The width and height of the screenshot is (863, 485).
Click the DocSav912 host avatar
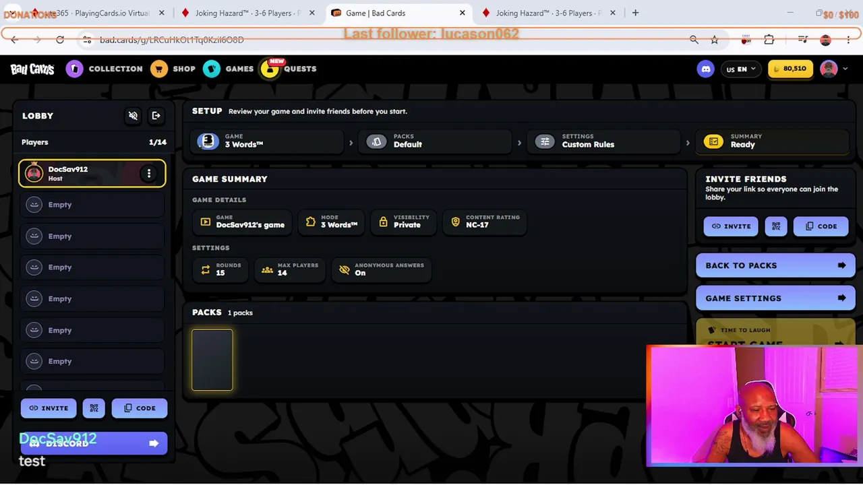coord(34,174)
